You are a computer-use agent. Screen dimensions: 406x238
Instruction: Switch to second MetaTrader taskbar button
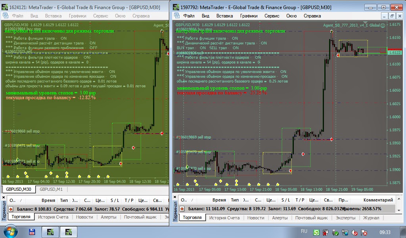click(x=69, y=232)
